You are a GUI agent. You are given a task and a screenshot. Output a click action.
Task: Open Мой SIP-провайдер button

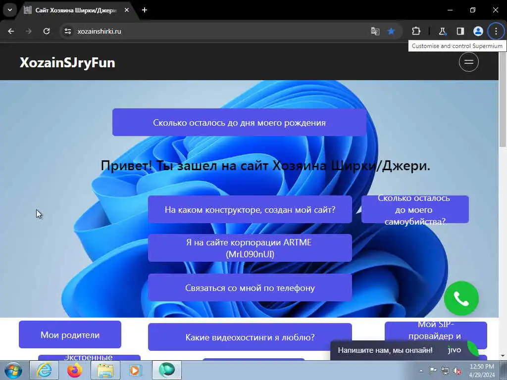click(x=436, y=331)
